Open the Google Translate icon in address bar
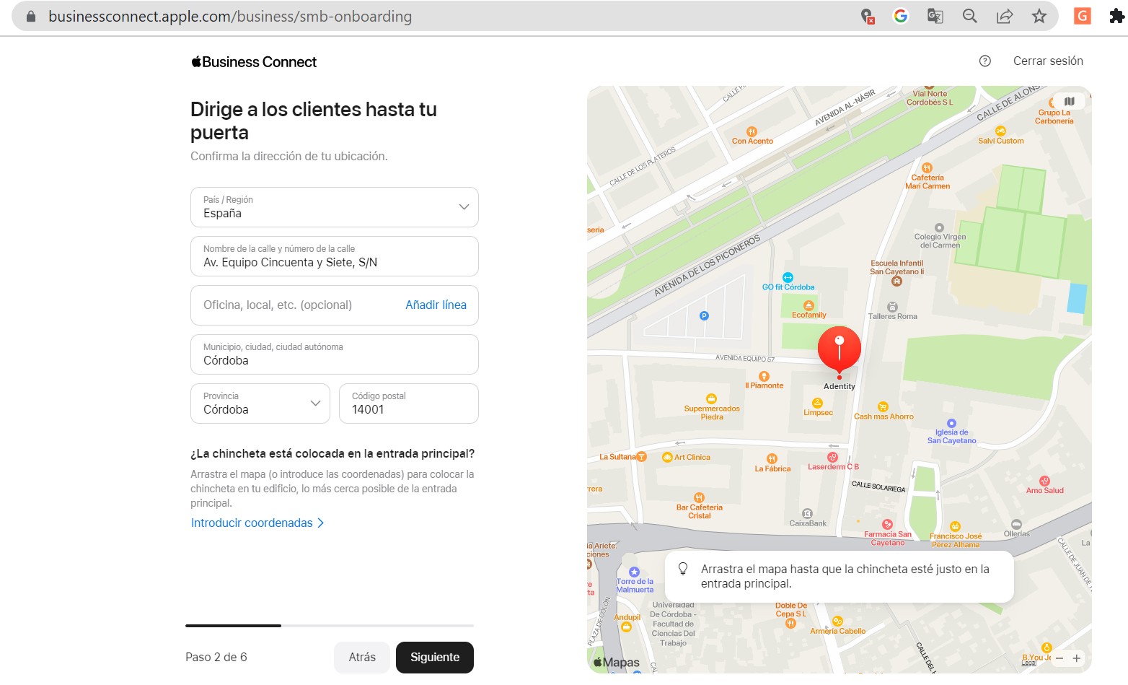Viewport: 1128px width, 685px height. coord(935,16)
